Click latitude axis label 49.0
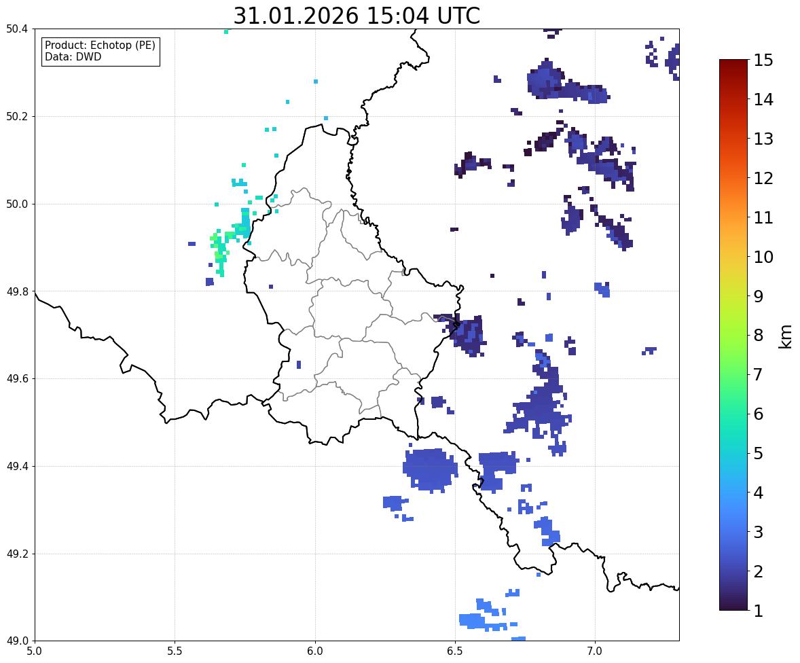The width and height of the screenshot is (800, 663). pyautogui.click(x=17, y=641)
